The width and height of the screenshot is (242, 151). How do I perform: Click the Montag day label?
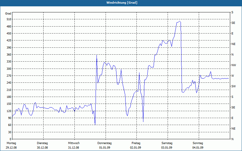tap(11, 143)
